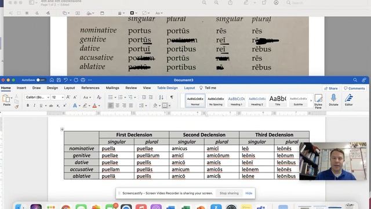Select Center paragraph alignment
The image size is (371, 209).
117,106
